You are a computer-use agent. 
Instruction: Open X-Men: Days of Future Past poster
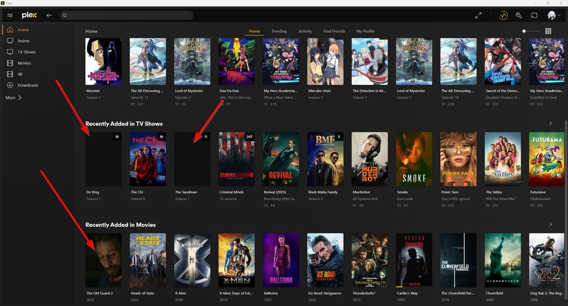(x=236, y=260)
